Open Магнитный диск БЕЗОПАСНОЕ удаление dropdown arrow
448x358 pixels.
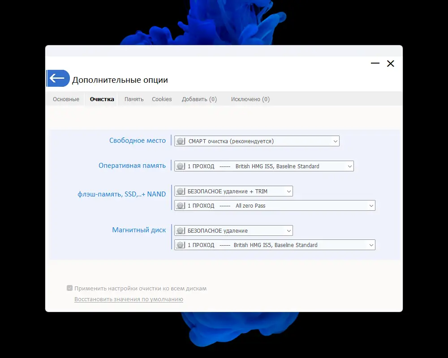pyautogui.click(x=289, y=231)
